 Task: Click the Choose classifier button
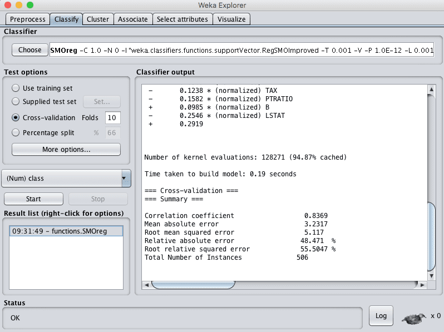(x=29, y=50)
